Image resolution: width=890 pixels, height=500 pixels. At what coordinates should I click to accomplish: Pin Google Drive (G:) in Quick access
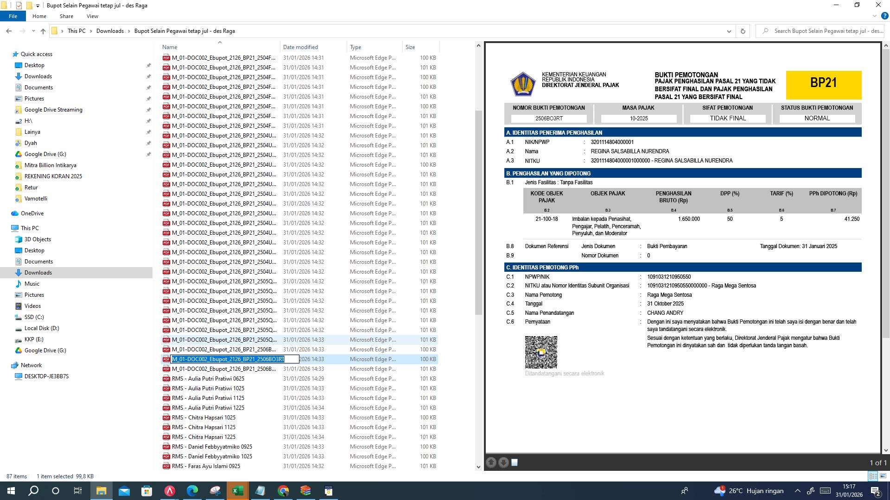[149, 154]
